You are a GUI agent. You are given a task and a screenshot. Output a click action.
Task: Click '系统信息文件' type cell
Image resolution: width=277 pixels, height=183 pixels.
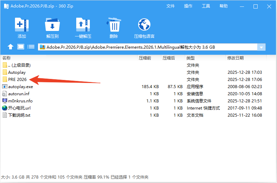click(199, 101)
